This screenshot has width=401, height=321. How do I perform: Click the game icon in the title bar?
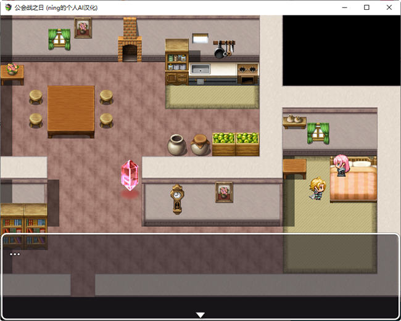[8, 7]
